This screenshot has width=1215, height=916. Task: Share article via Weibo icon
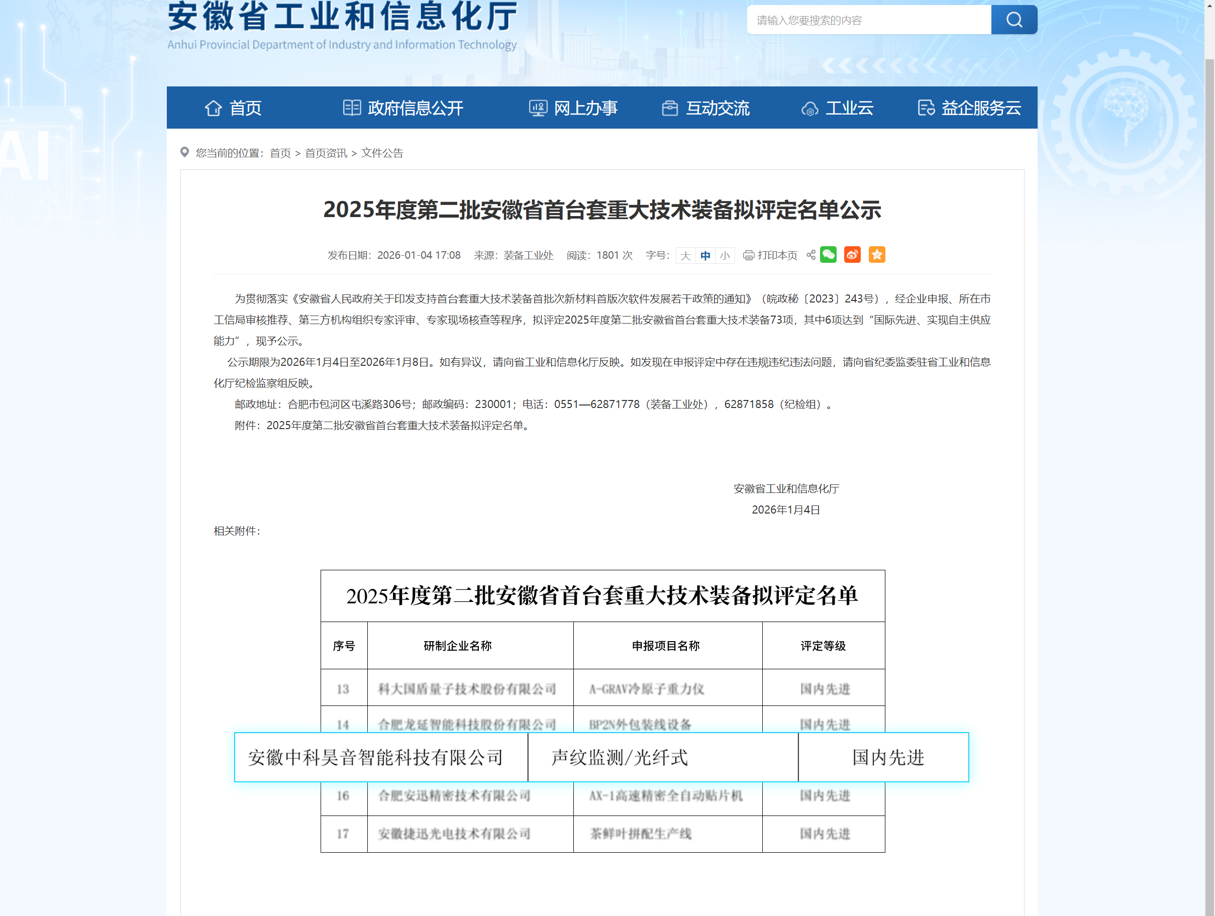coord(852,255)
